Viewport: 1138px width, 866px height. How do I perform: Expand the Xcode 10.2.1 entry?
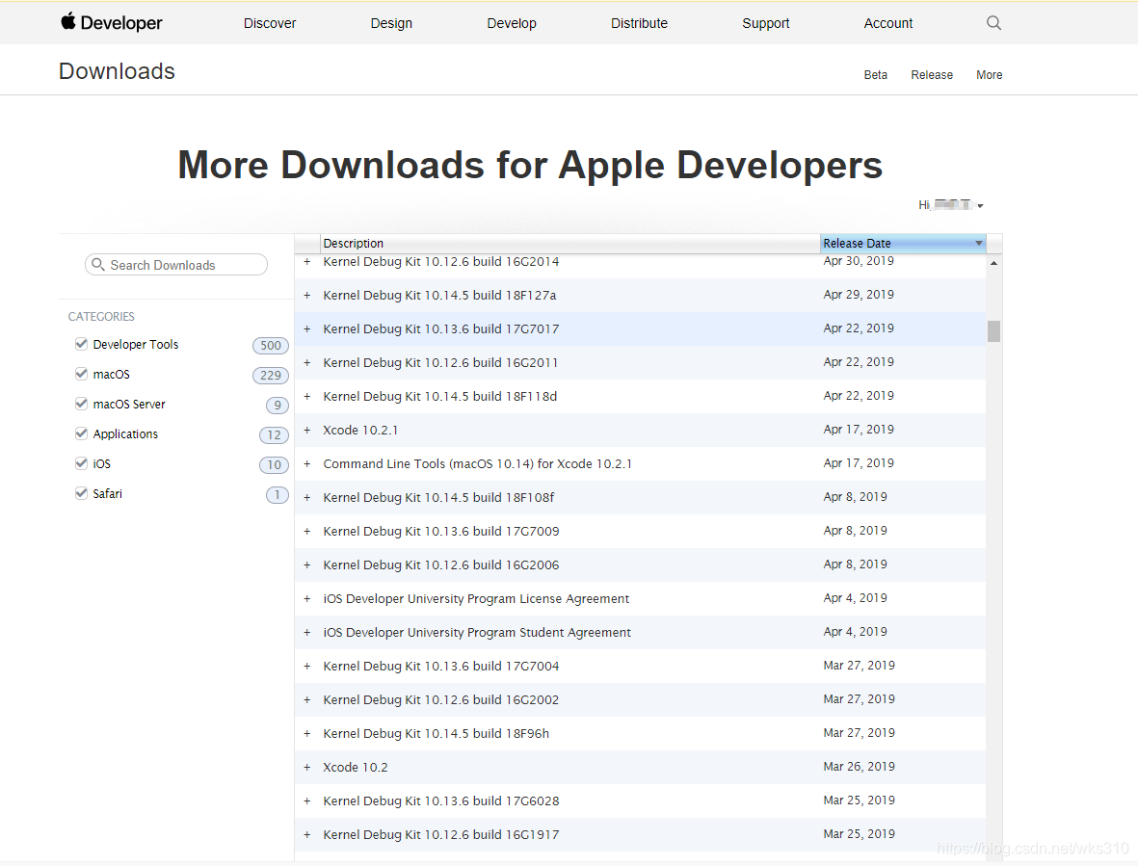point(306,430)
